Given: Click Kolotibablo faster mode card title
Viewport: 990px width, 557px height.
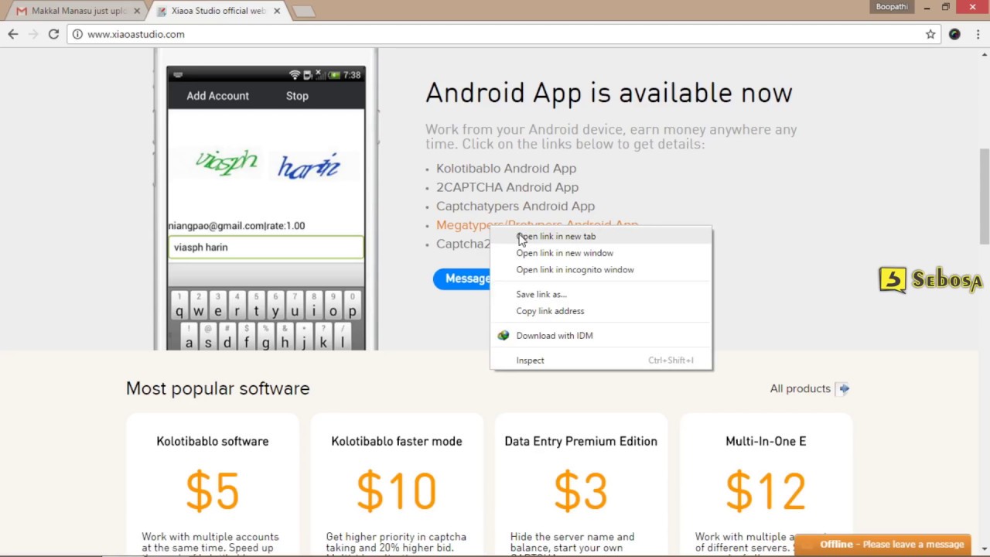Looking at the screenshot, I should coord(397,442).
